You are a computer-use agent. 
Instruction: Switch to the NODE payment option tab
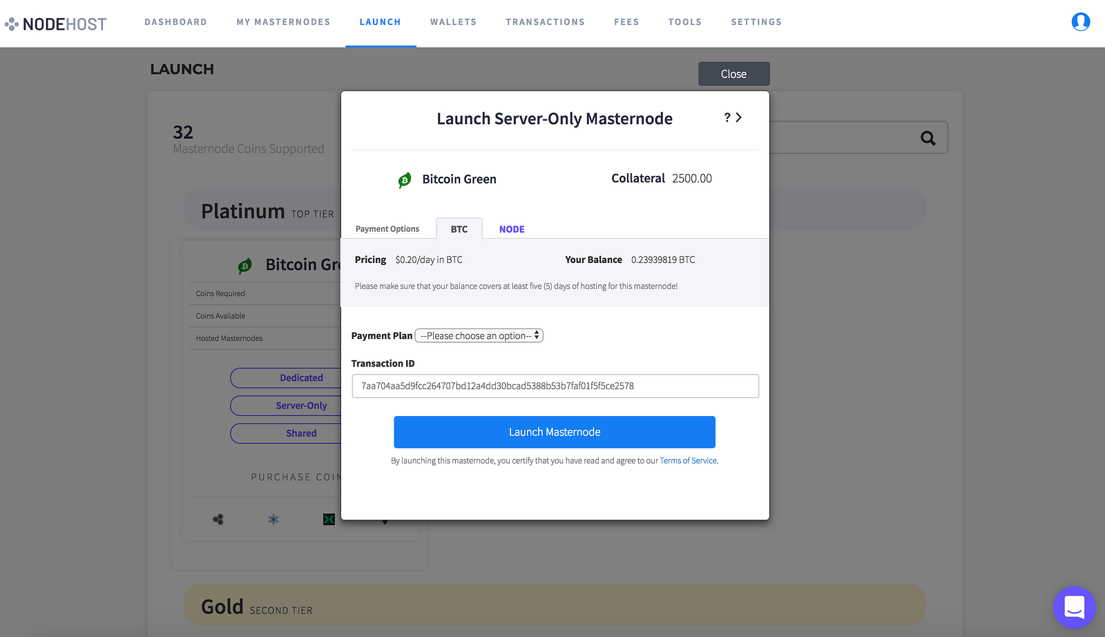pos(512,229)
